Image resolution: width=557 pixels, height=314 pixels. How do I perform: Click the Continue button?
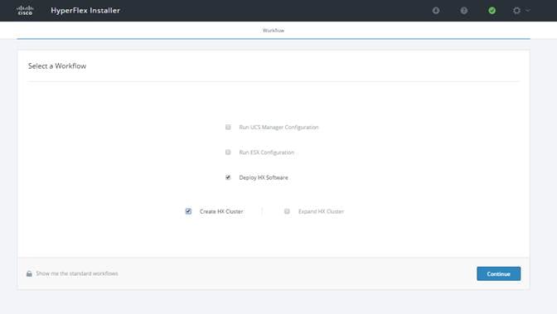(x=498, y=274)
